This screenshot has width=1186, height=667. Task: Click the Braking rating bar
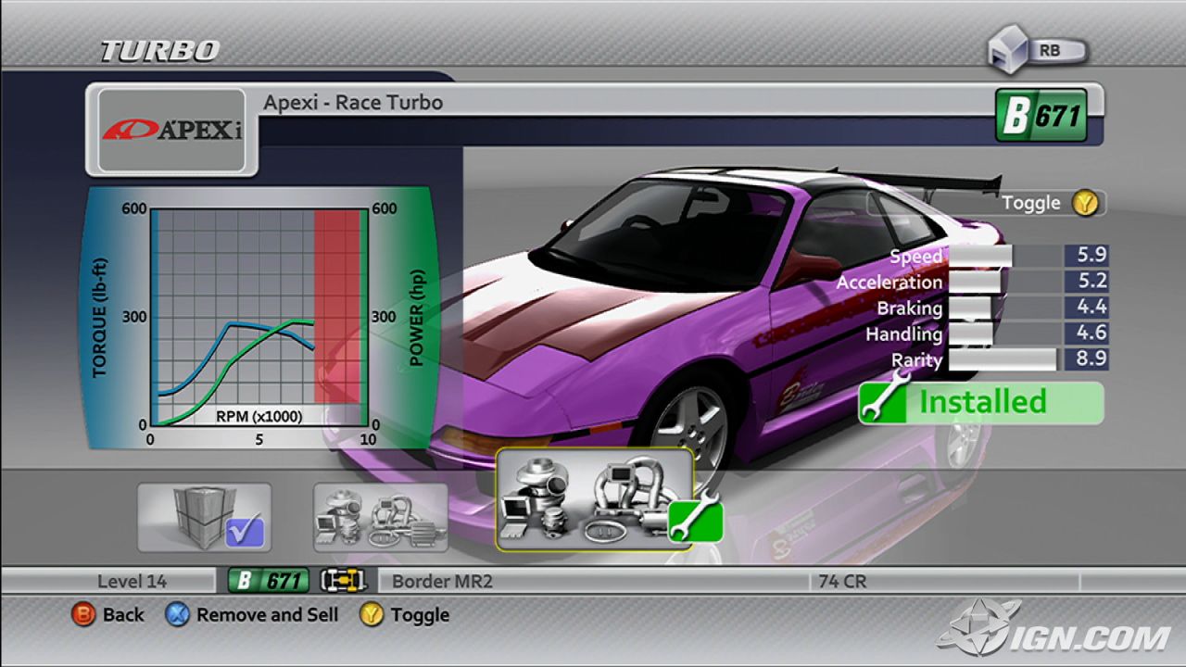[x=1005, y=308]
